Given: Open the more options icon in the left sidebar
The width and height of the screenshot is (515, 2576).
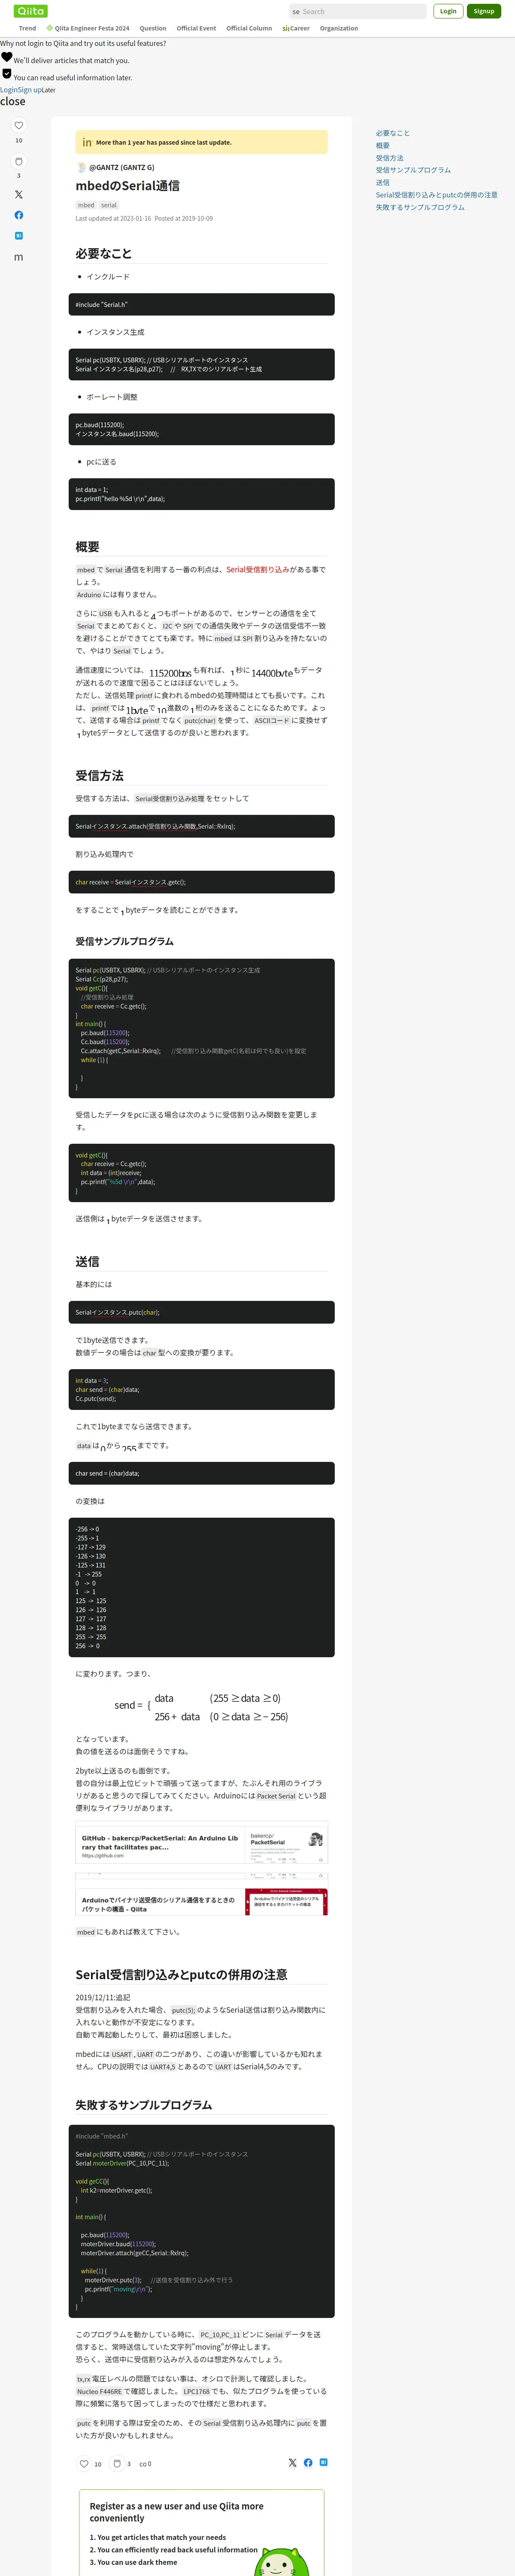Looking at the screenshot, I should 18,257.
